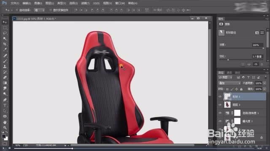Select the Path Selection tool
This screenshot has width=270, height=151.
point(5,111)
